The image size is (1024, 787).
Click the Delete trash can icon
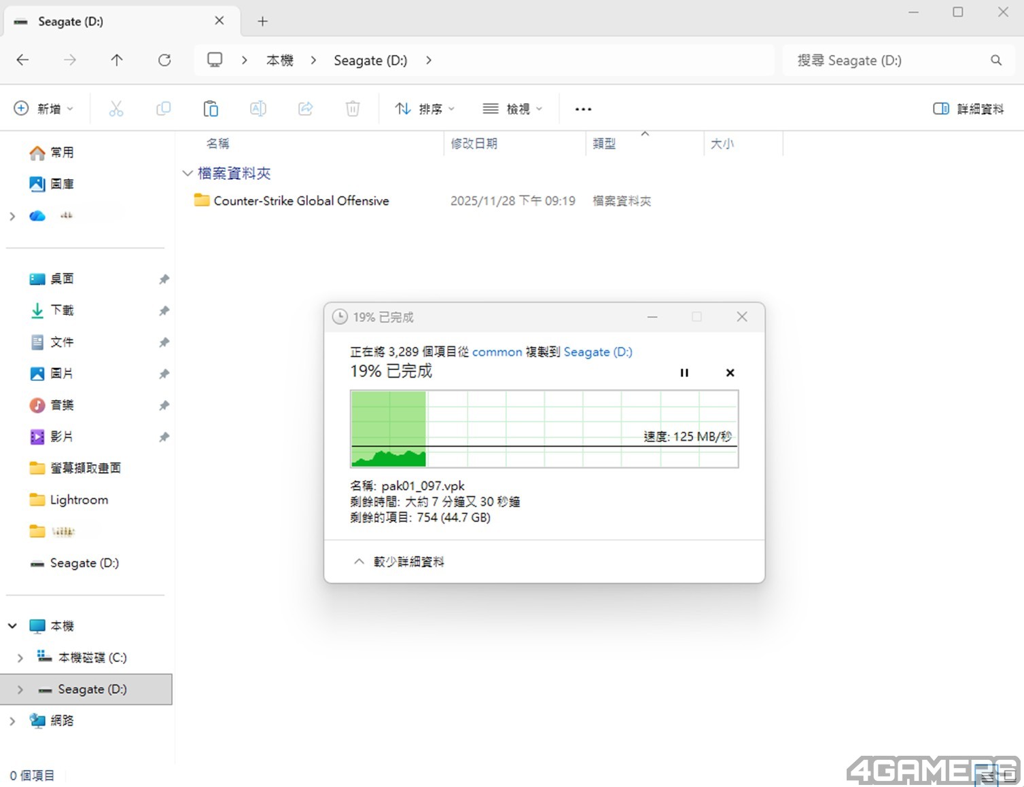353,109
